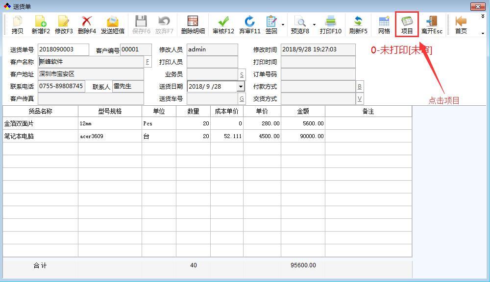Click the 客户地址 field with 深圳市宝安区
The width and height of the screenshot is (490, 282).
point(91,74)
